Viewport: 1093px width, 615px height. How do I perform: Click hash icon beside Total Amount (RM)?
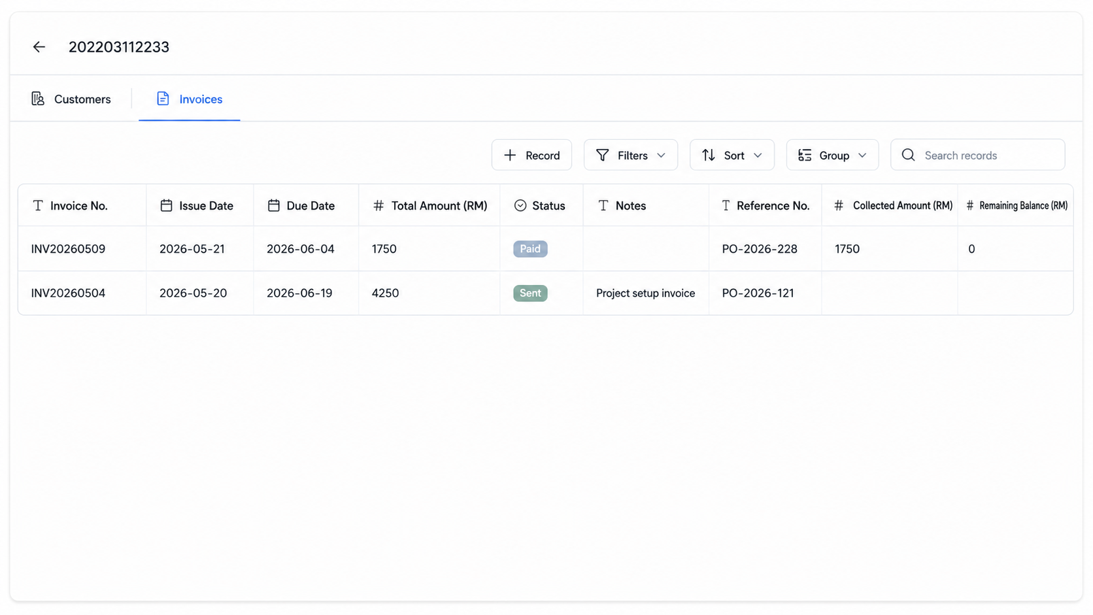[378, 205]
